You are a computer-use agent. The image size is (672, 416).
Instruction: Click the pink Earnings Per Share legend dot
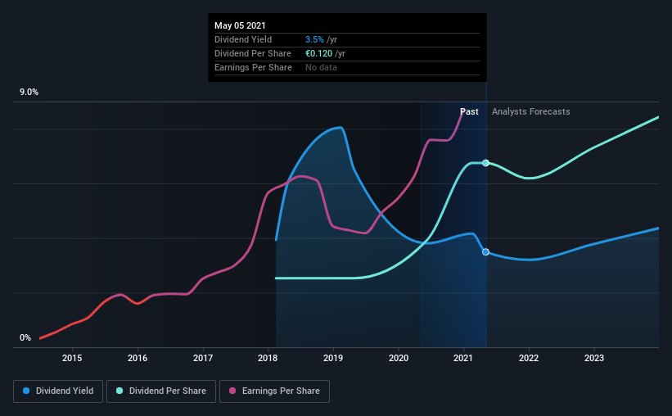tap(232, 391)
